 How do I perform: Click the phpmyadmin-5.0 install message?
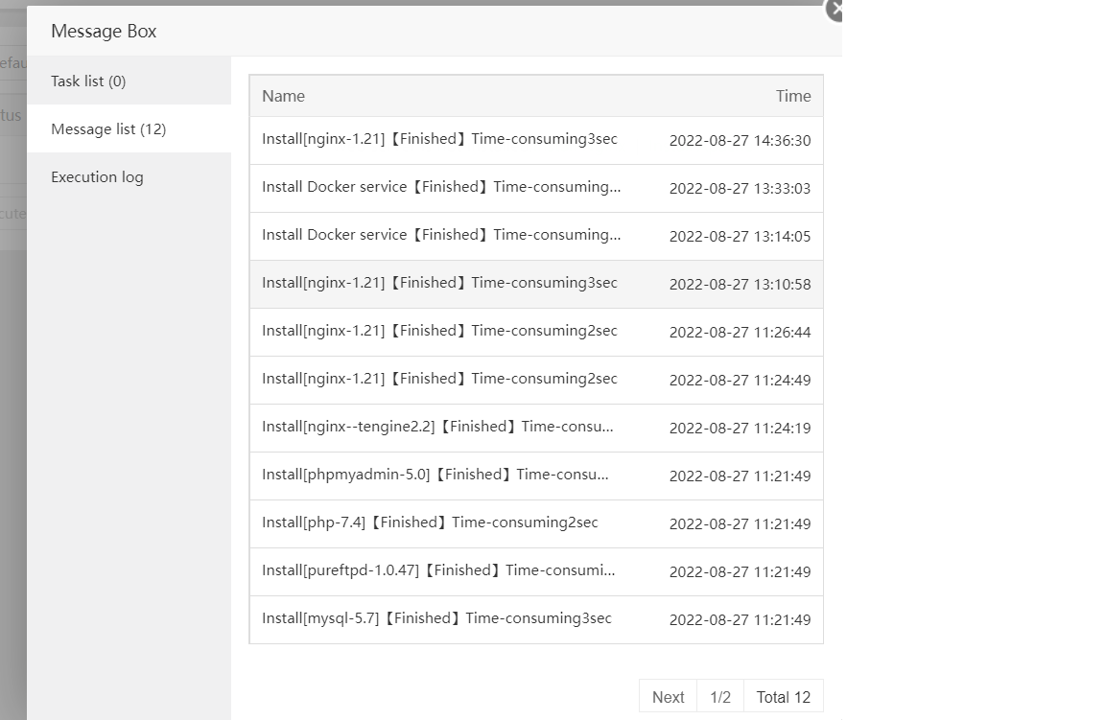click(x=435, y=476)
